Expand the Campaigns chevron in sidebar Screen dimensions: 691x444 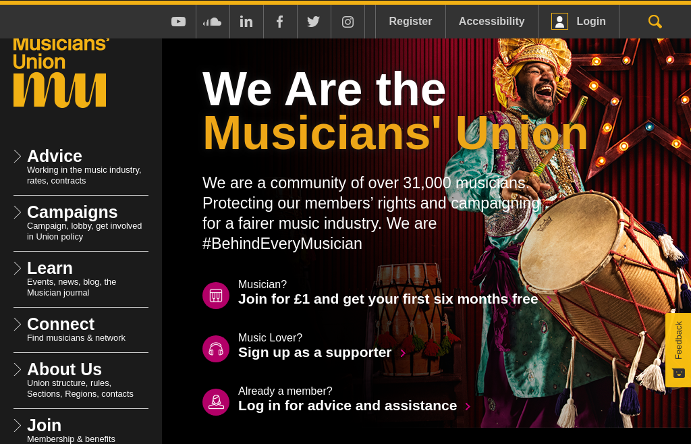point(17,212)
